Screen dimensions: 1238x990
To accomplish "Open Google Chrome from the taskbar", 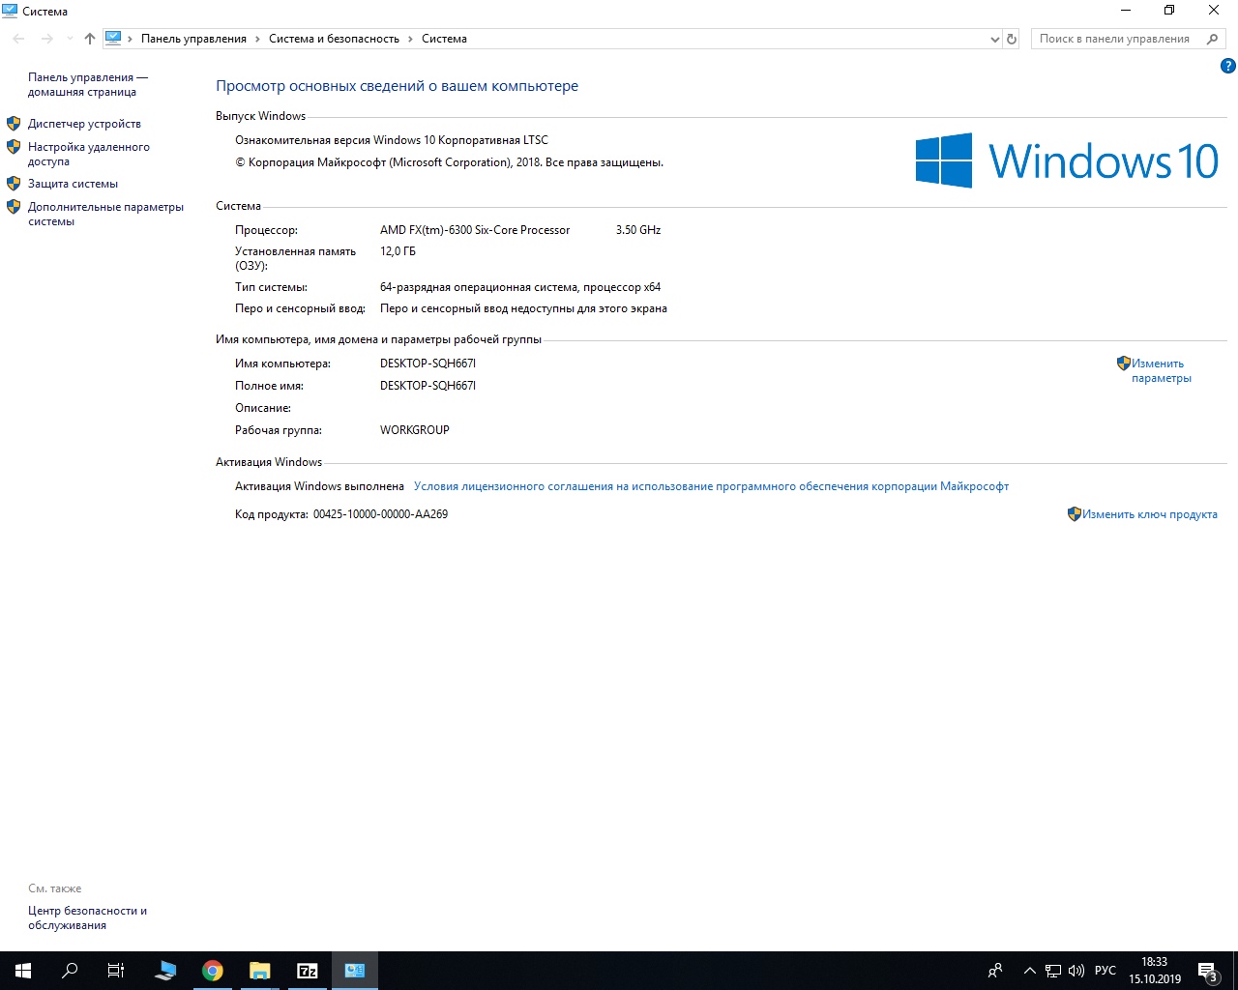I will 213,971.
